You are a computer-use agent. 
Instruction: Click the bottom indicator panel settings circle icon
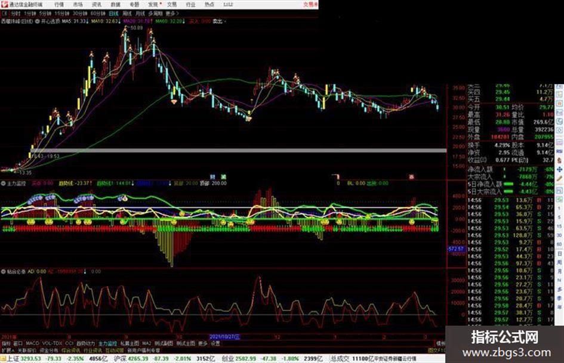pyautogui.click(x=3, y=272)
